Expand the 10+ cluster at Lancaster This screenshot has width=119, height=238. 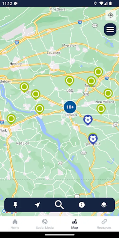tap(70, 107)
